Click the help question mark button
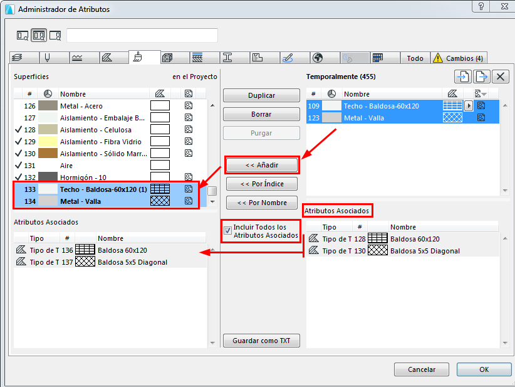The height and width of the screenshot is (387, 515). [481, 6]
